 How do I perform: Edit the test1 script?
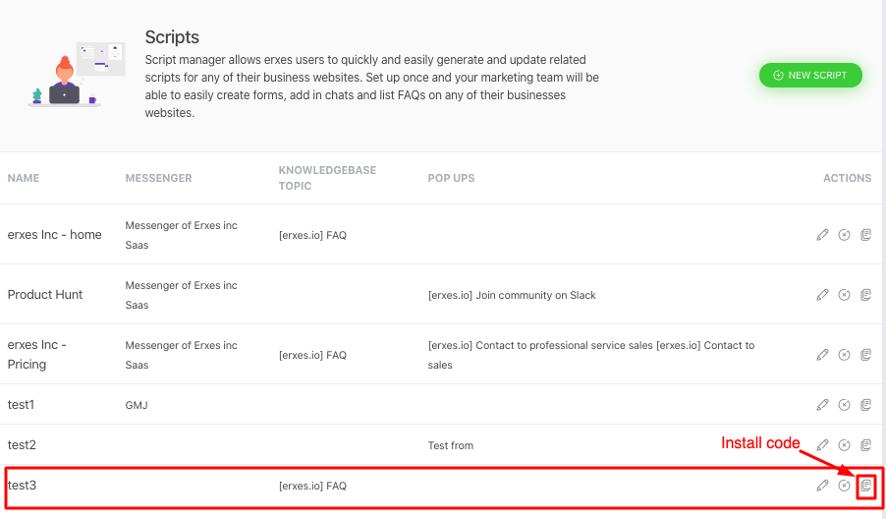(x=823, y=405)
